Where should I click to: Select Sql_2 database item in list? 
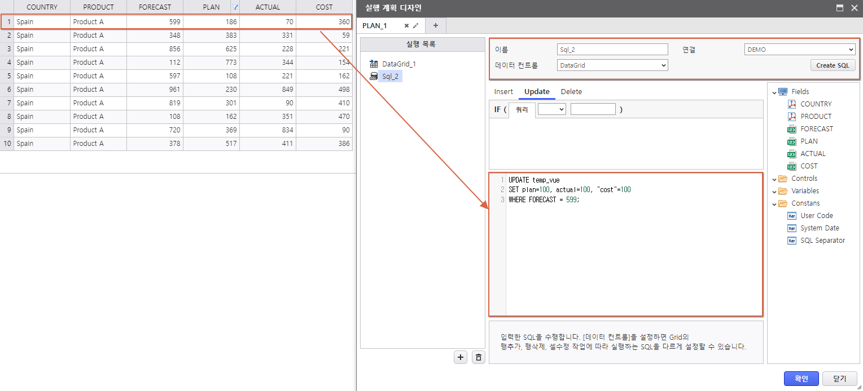390,77
